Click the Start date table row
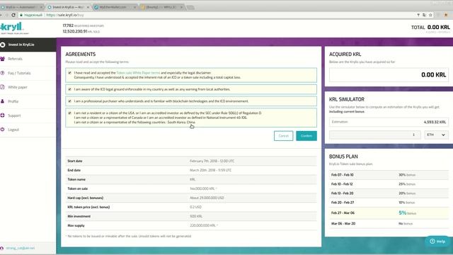Screen dimensions: 453x255 pyautogui.click(x=191, y=161)
